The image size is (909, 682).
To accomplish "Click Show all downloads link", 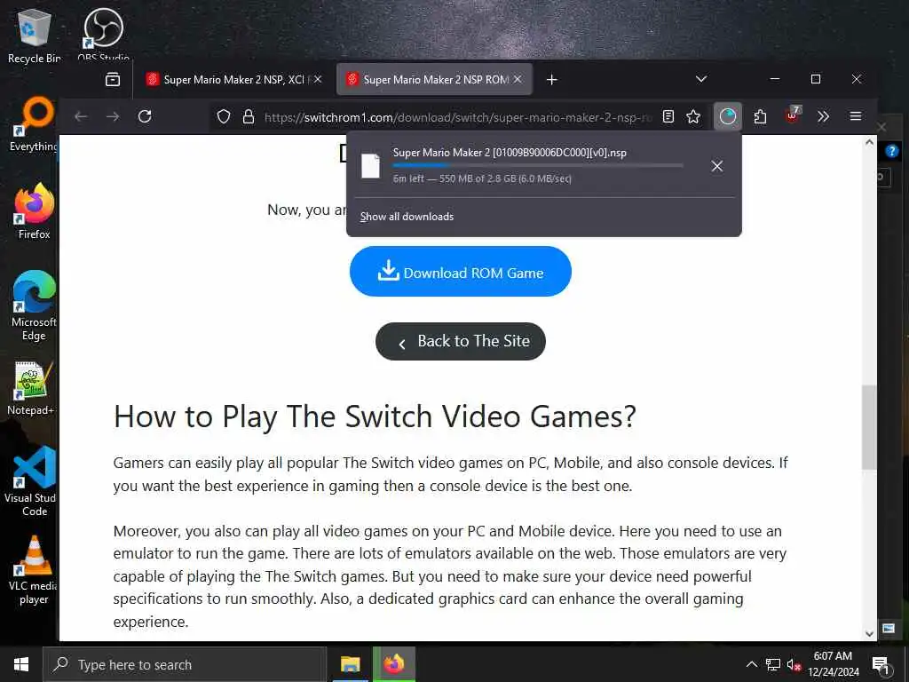I will pos(407,217).
